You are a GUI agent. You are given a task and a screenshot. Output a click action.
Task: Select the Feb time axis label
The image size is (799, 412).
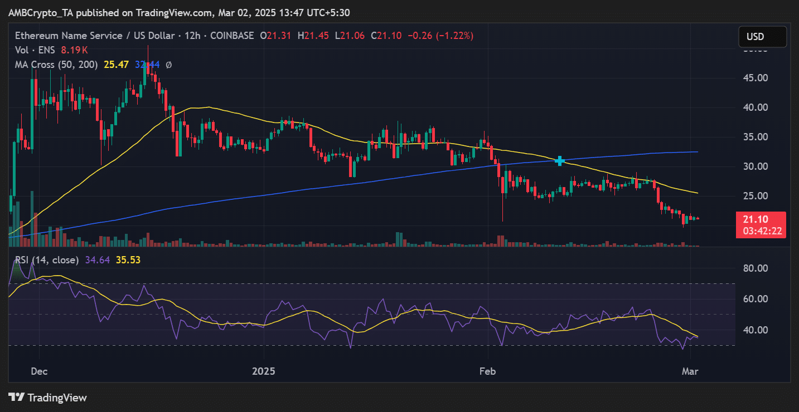(x=488, y=370)
